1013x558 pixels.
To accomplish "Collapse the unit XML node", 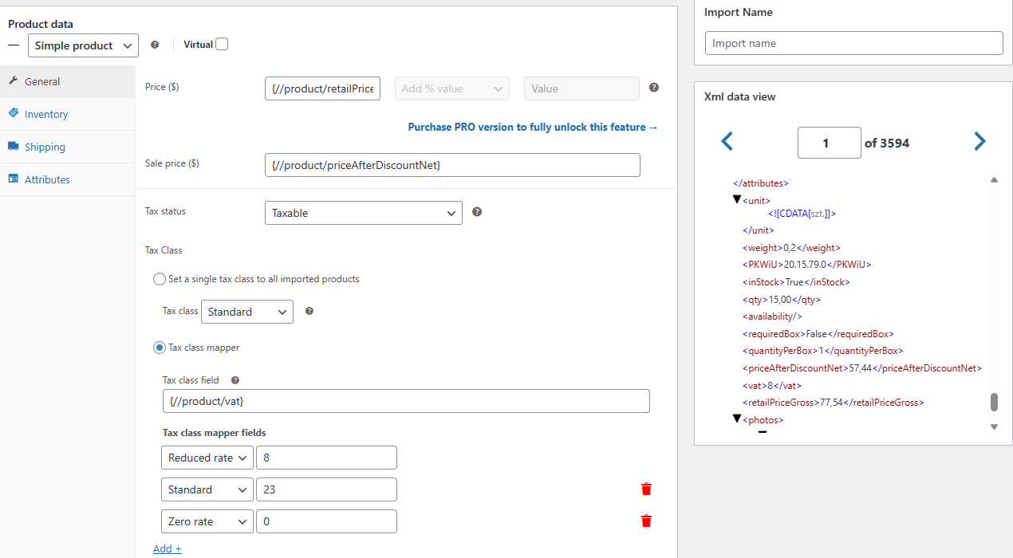I will coord(737,199).
